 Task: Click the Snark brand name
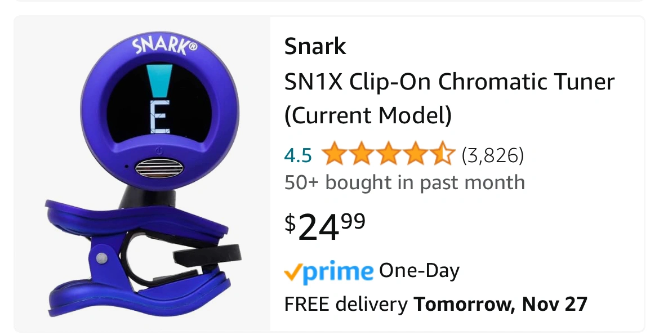[315, 46]
